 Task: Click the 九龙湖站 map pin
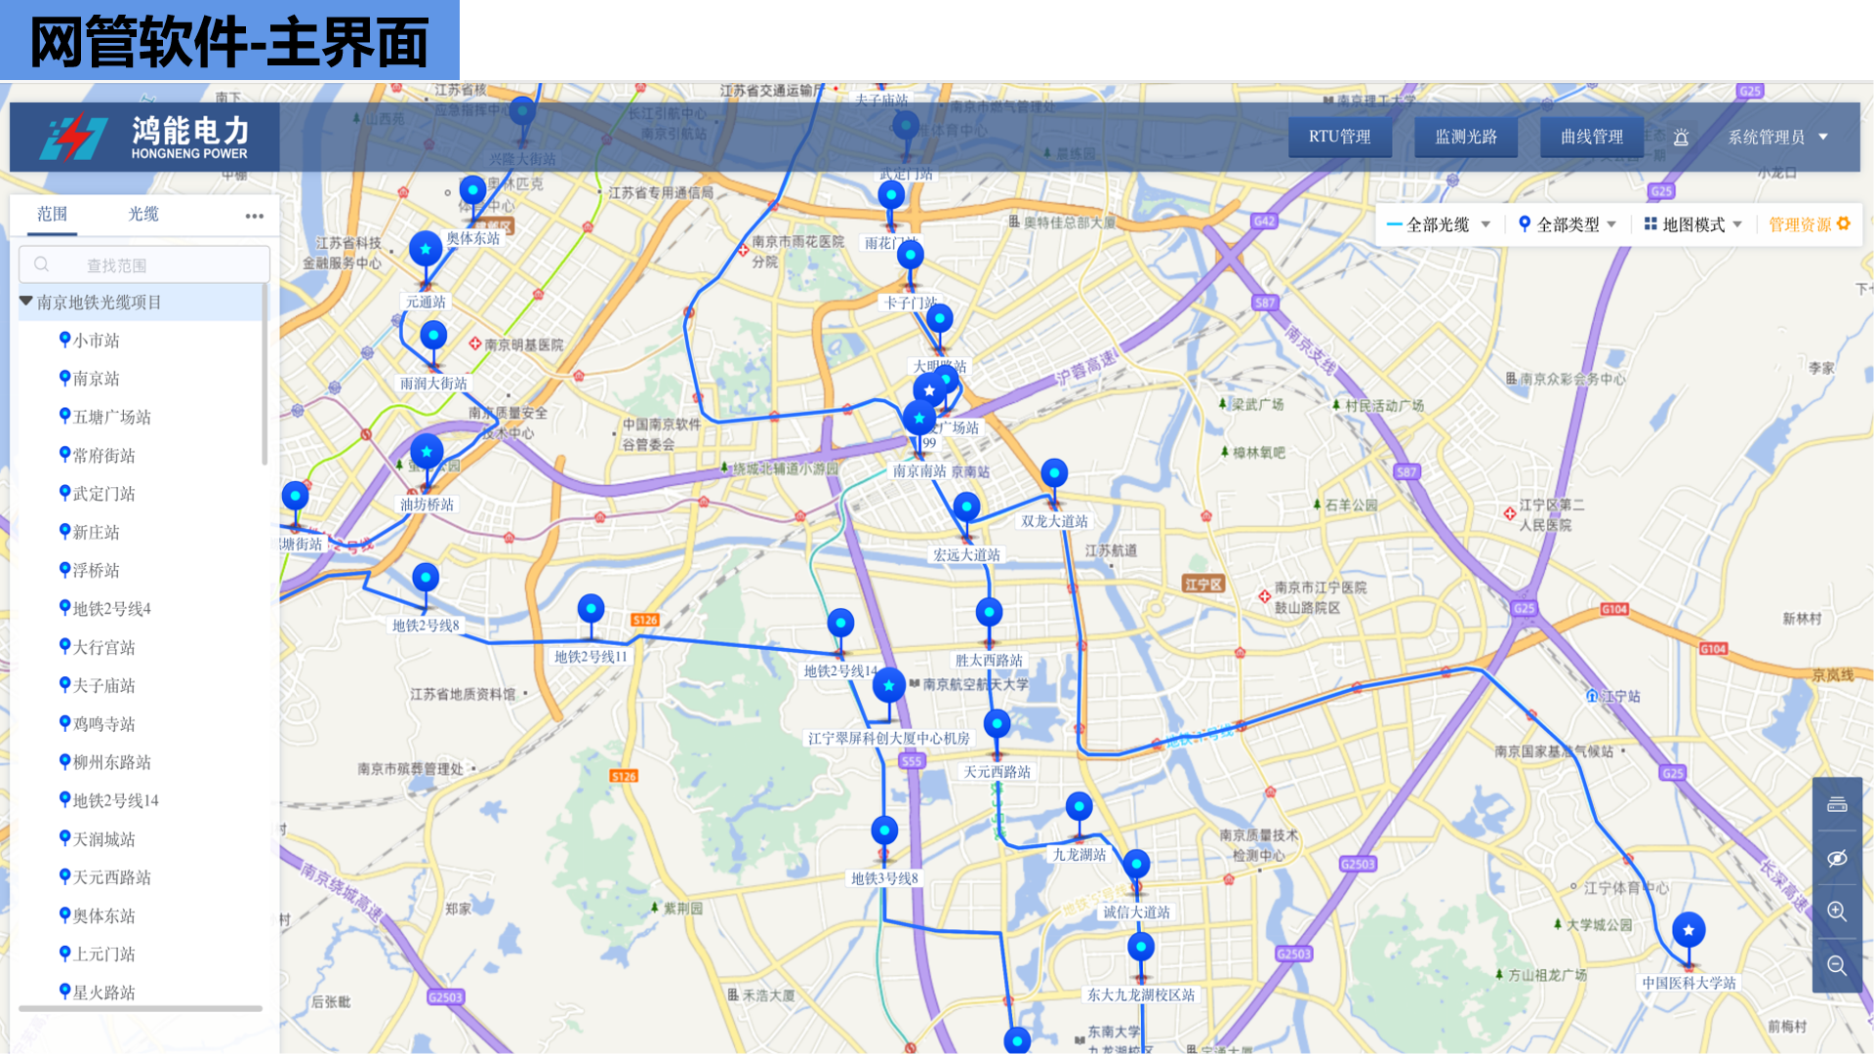pos(1079,807)
